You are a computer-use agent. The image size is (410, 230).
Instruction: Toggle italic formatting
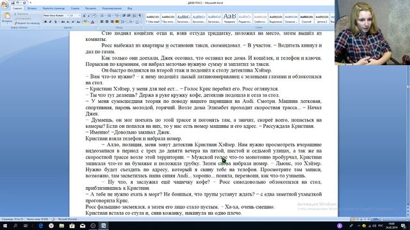[51, 22]
